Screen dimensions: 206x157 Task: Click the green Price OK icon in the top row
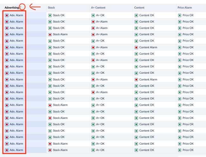[x=180, y=15]
